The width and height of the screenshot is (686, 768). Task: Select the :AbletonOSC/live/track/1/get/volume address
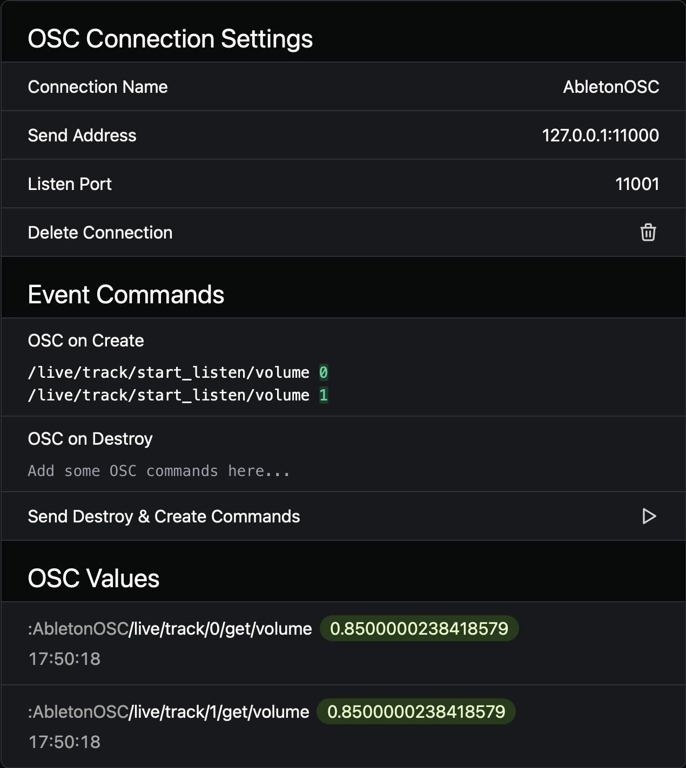pos(169,712)
